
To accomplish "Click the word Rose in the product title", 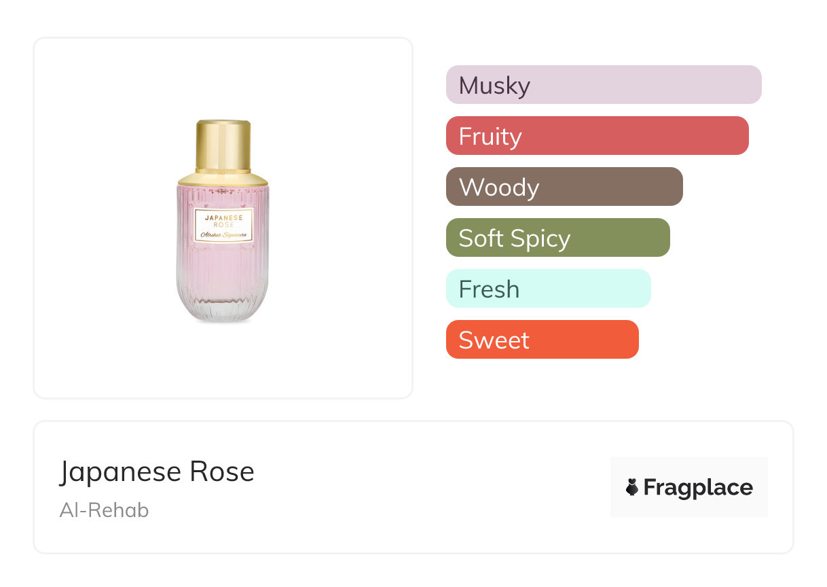I will 221,472.
